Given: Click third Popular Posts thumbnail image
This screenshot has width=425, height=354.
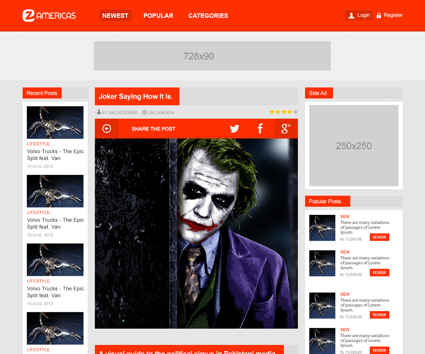Looking at the screenshot, I should pyautogui.click(x=322, y=306).
